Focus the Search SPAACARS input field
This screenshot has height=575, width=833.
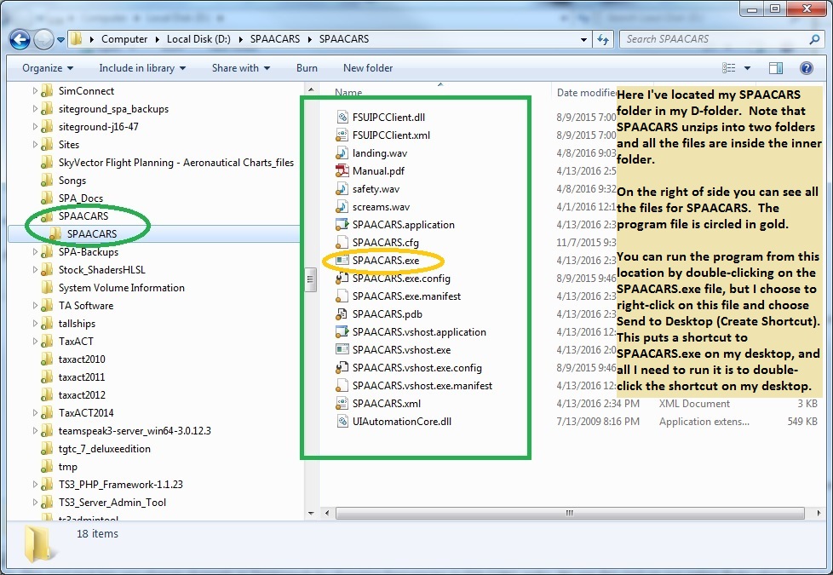(x=715, y=39)
